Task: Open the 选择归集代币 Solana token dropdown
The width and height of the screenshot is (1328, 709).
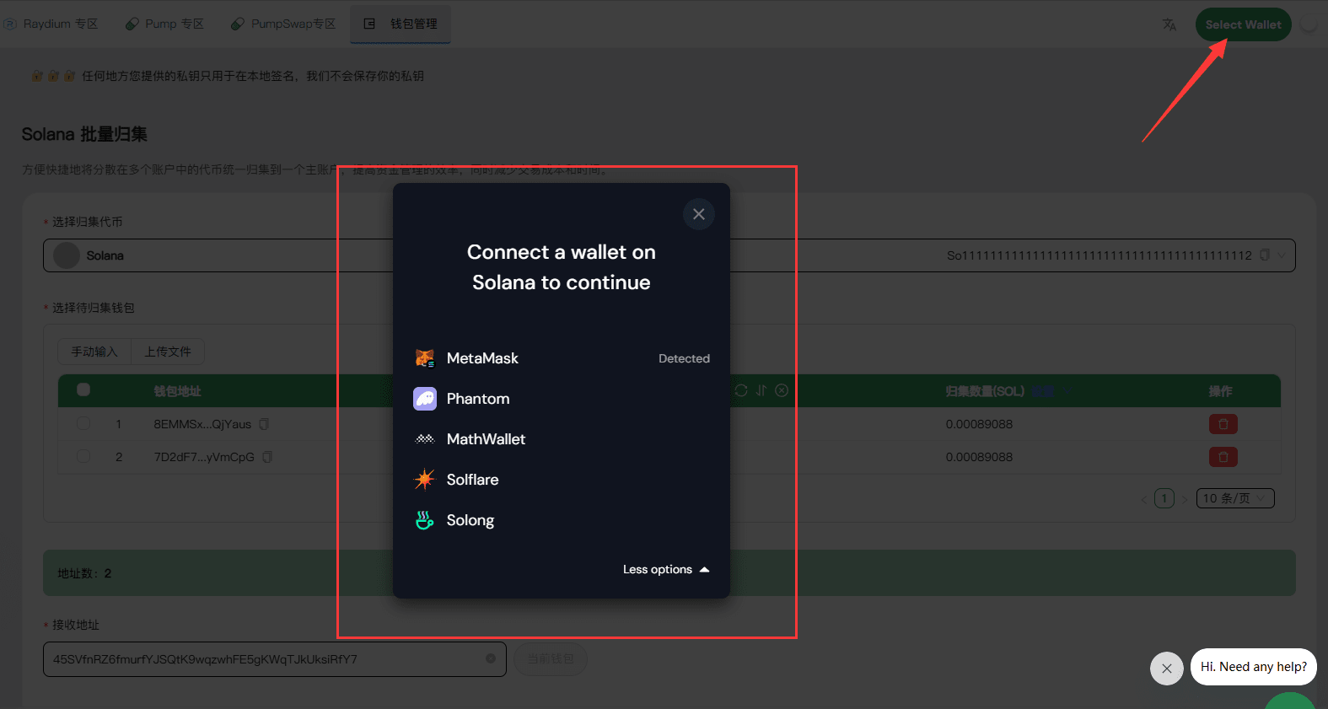Action: [x=669, y=255]
